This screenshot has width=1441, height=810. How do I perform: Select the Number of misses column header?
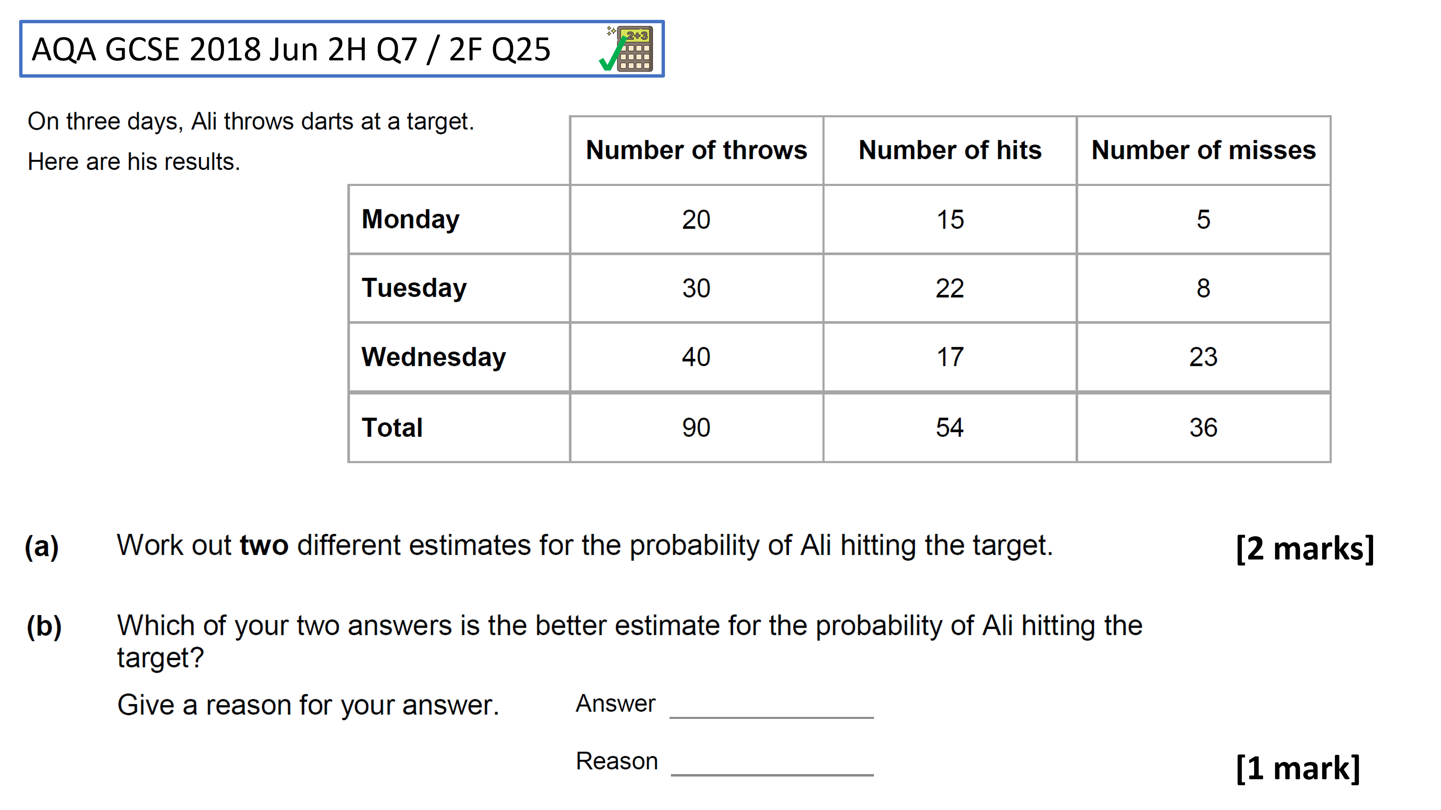pos(1203,150)
